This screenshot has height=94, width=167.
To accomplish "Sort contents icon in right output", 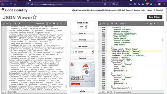I will 108,23.
